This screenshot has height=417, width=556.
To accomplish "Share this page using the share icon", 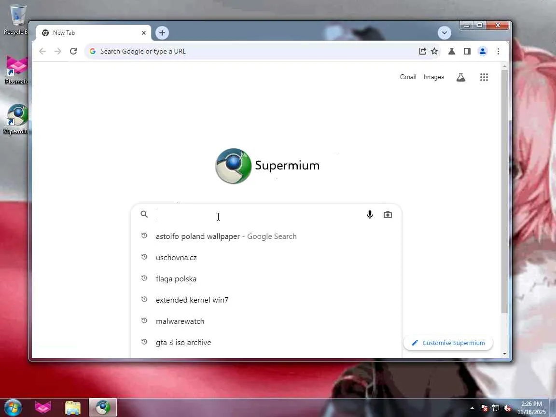I will (422, 52).
